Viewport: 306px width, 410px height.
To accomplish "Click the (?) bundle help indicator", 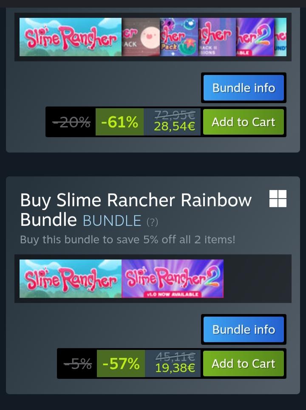I will [x=152, y=222].
